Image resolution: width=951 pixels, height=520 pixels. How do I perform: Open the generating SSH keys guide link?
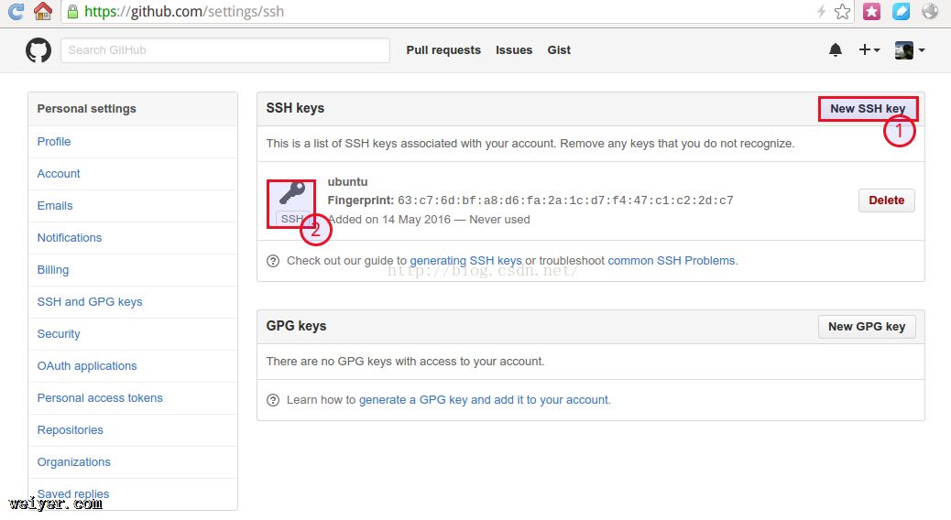point(465,261)
